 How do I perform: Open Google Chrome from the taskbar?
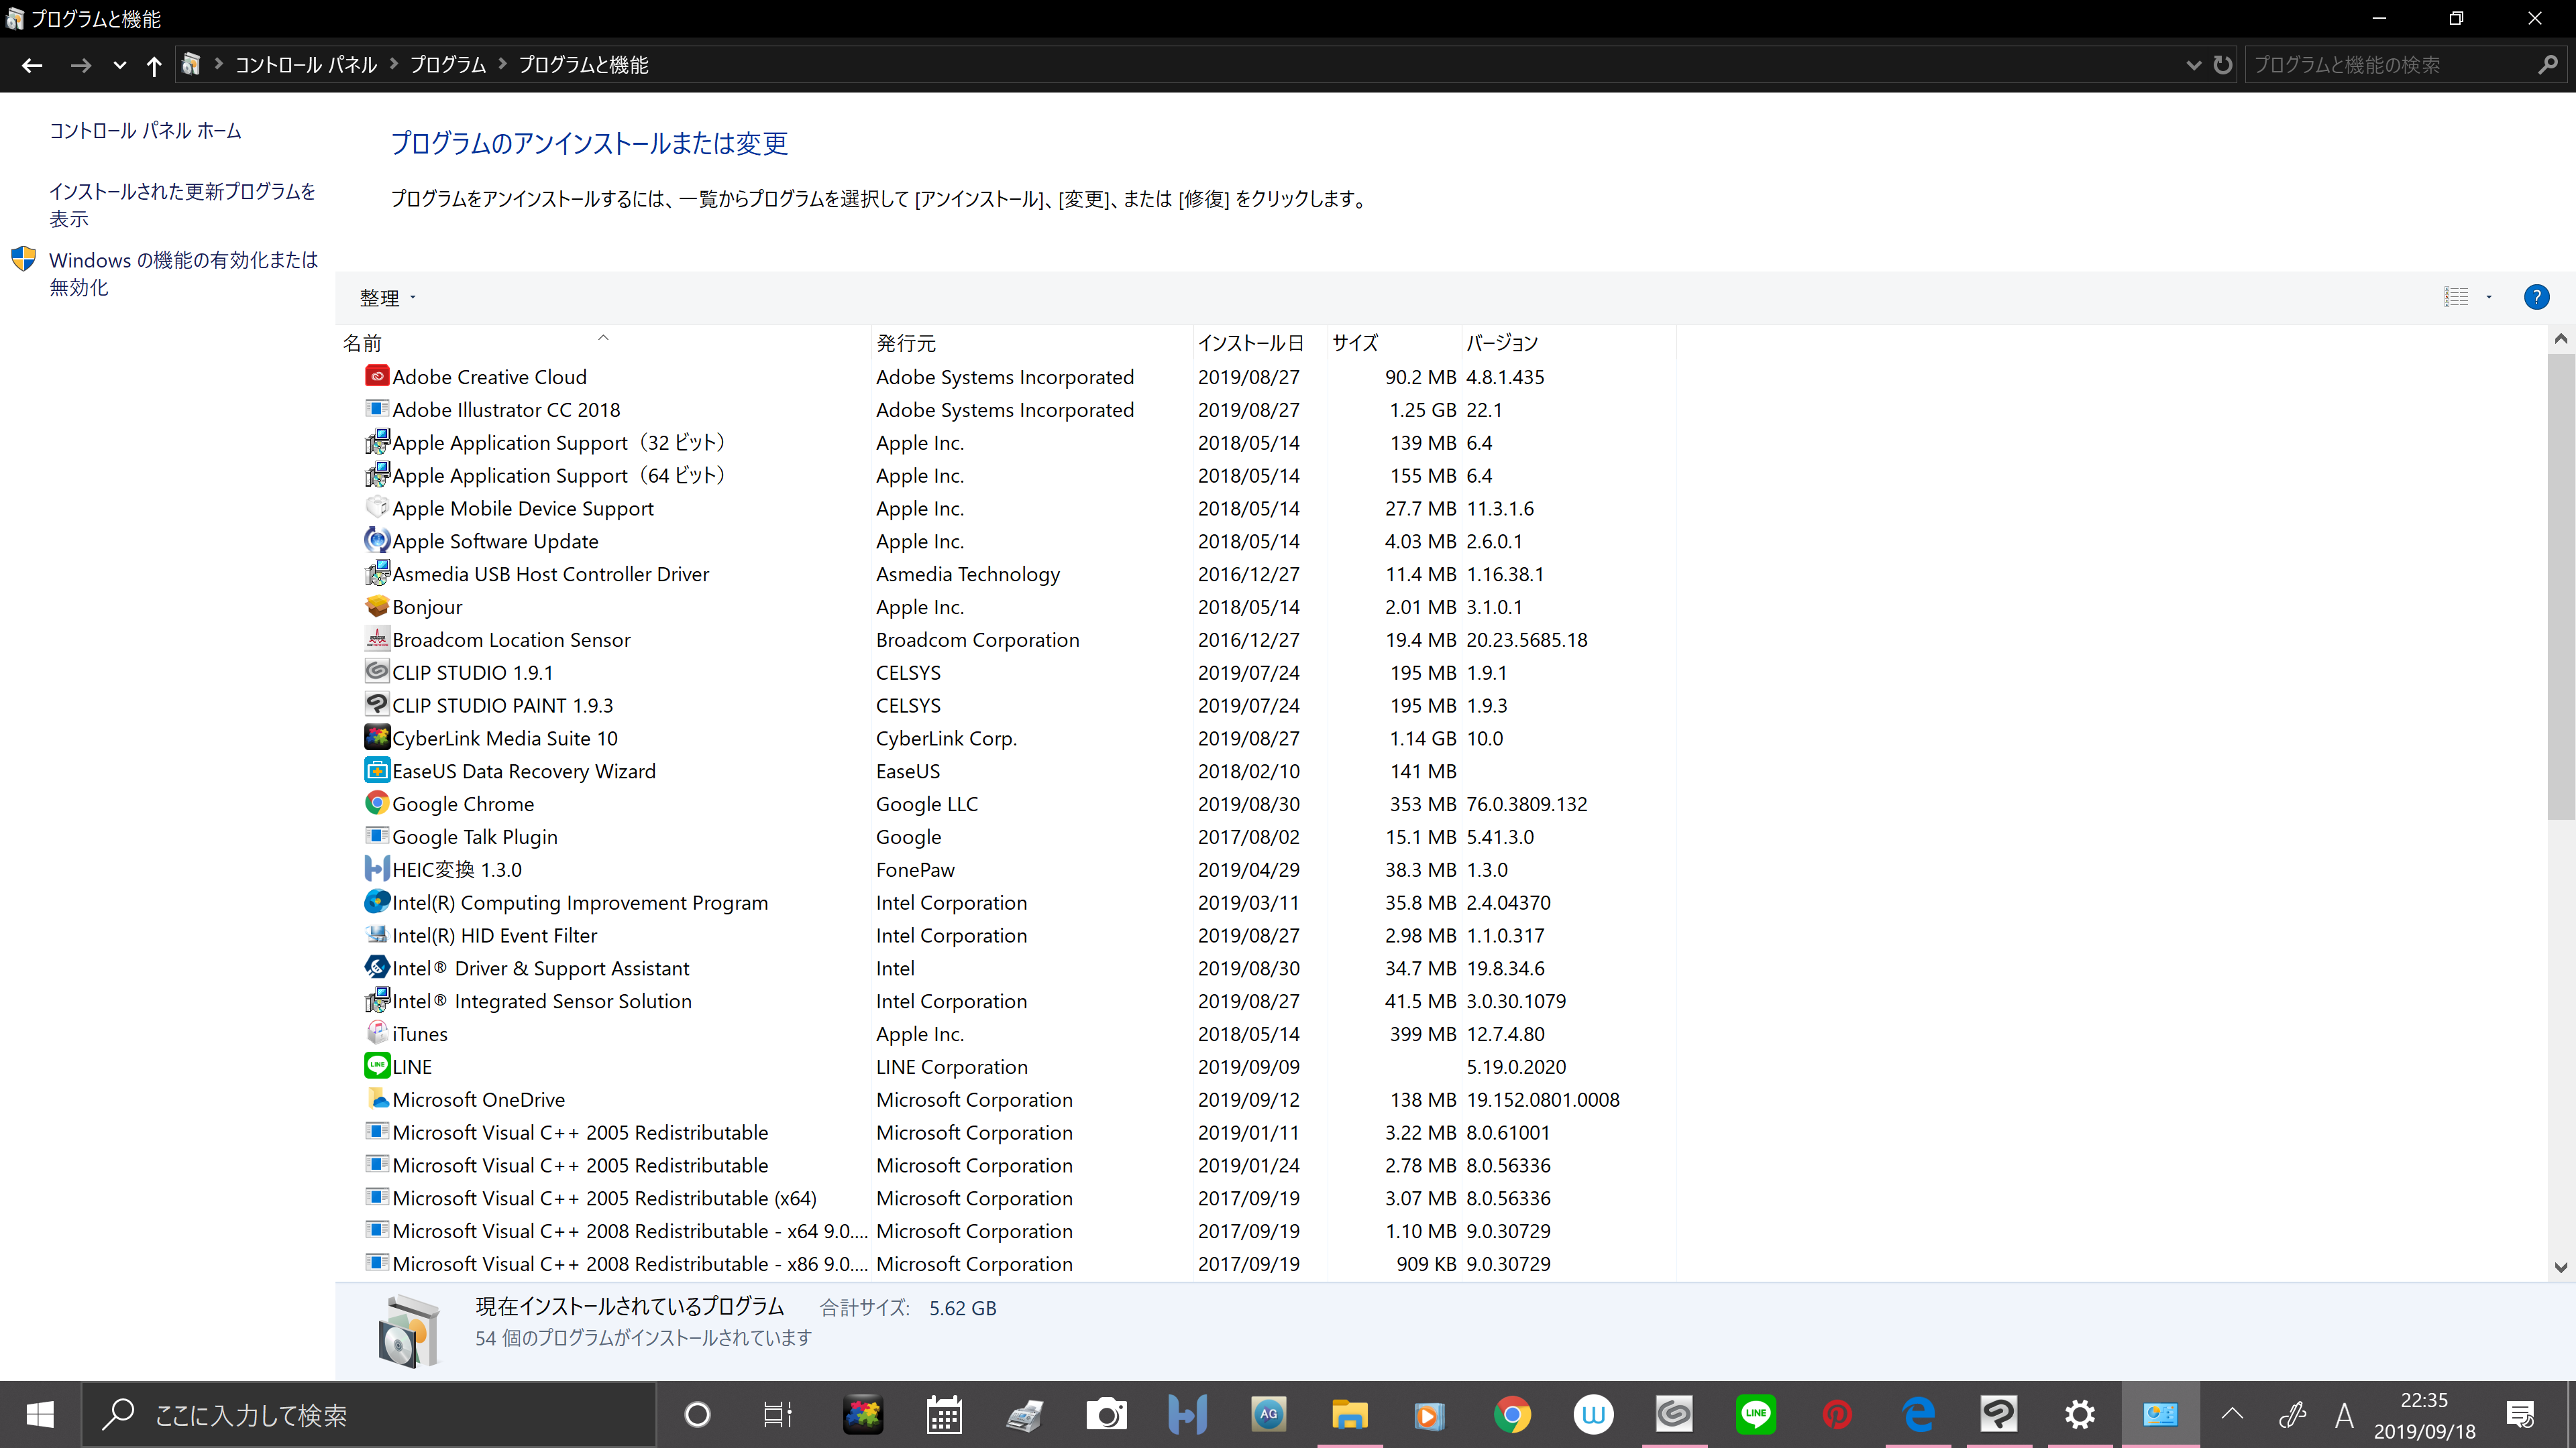coord(1512,1415)
